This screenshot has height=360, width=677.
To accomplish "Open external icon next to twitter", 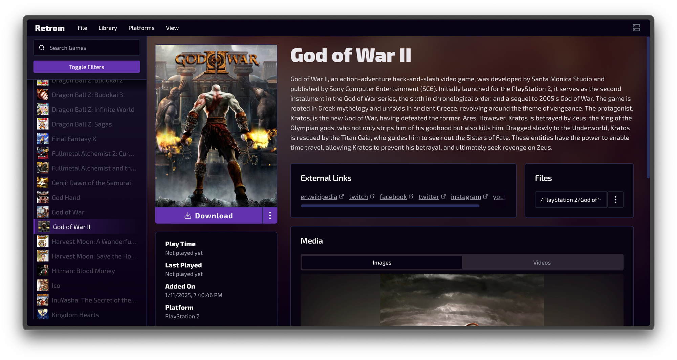I will point(443,196).
